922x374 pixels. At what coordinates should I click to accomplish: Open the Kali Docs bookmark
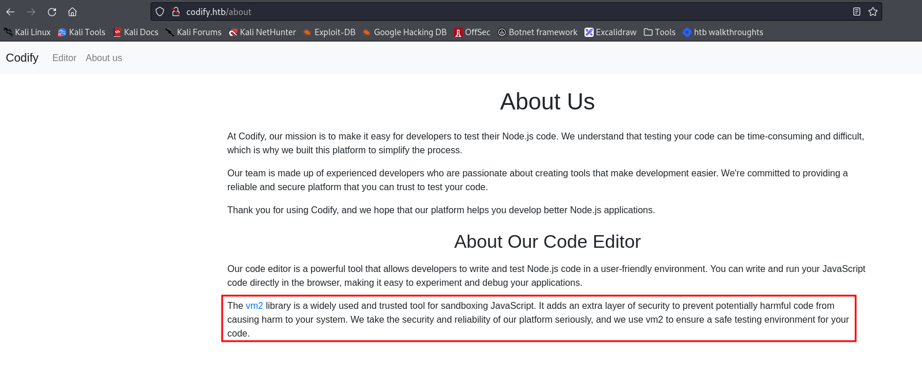click(x=136, y=32)
